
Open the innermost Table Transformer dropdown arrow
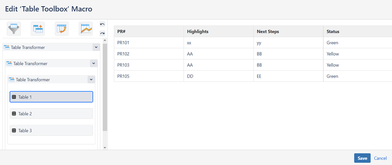pyautogui.click(x=91, y=80)
